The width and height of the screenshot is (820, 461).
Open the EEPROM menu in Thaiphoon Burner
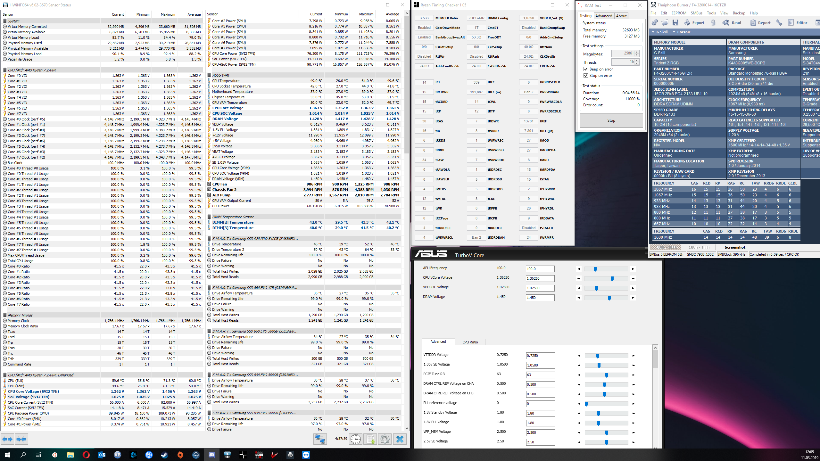tap(679, 13)
